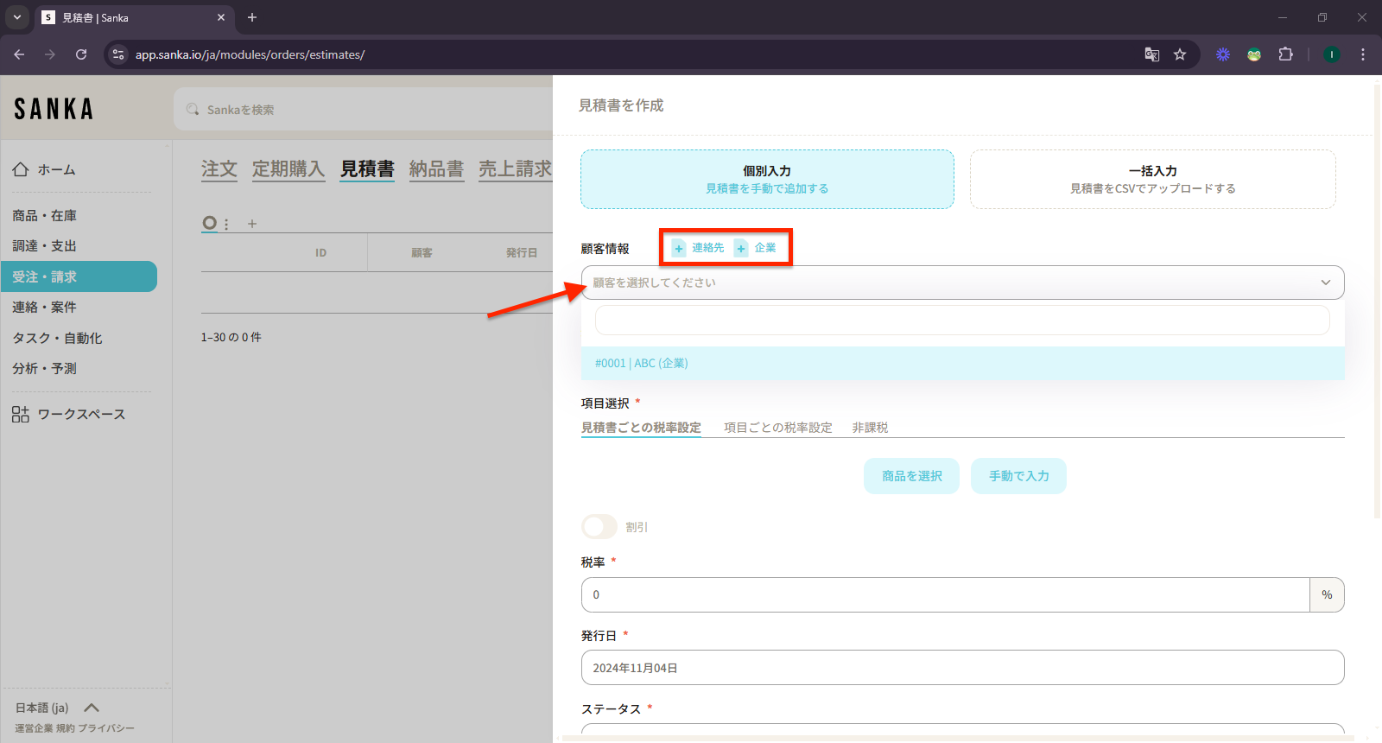Image resolution: width=1382 pixels, height=743 pixels.
Task: Click the 顧客 column header
Action: [422, 253]
